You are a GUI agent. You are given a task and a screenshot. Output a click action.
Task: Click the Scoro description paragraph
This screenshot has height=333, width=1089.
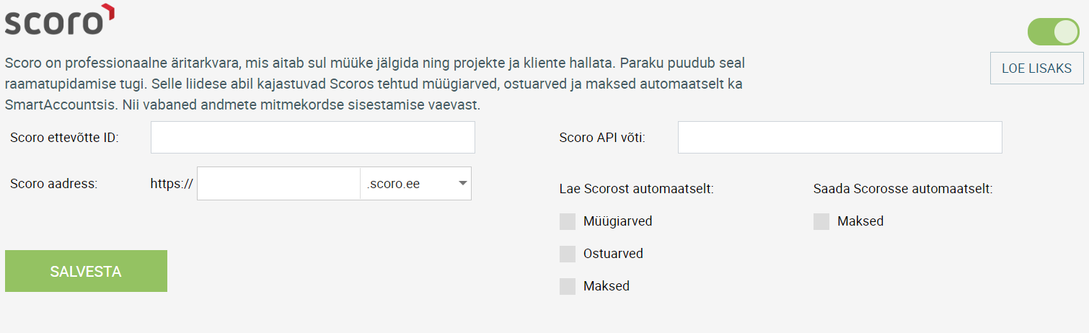(x=375, y=84)
